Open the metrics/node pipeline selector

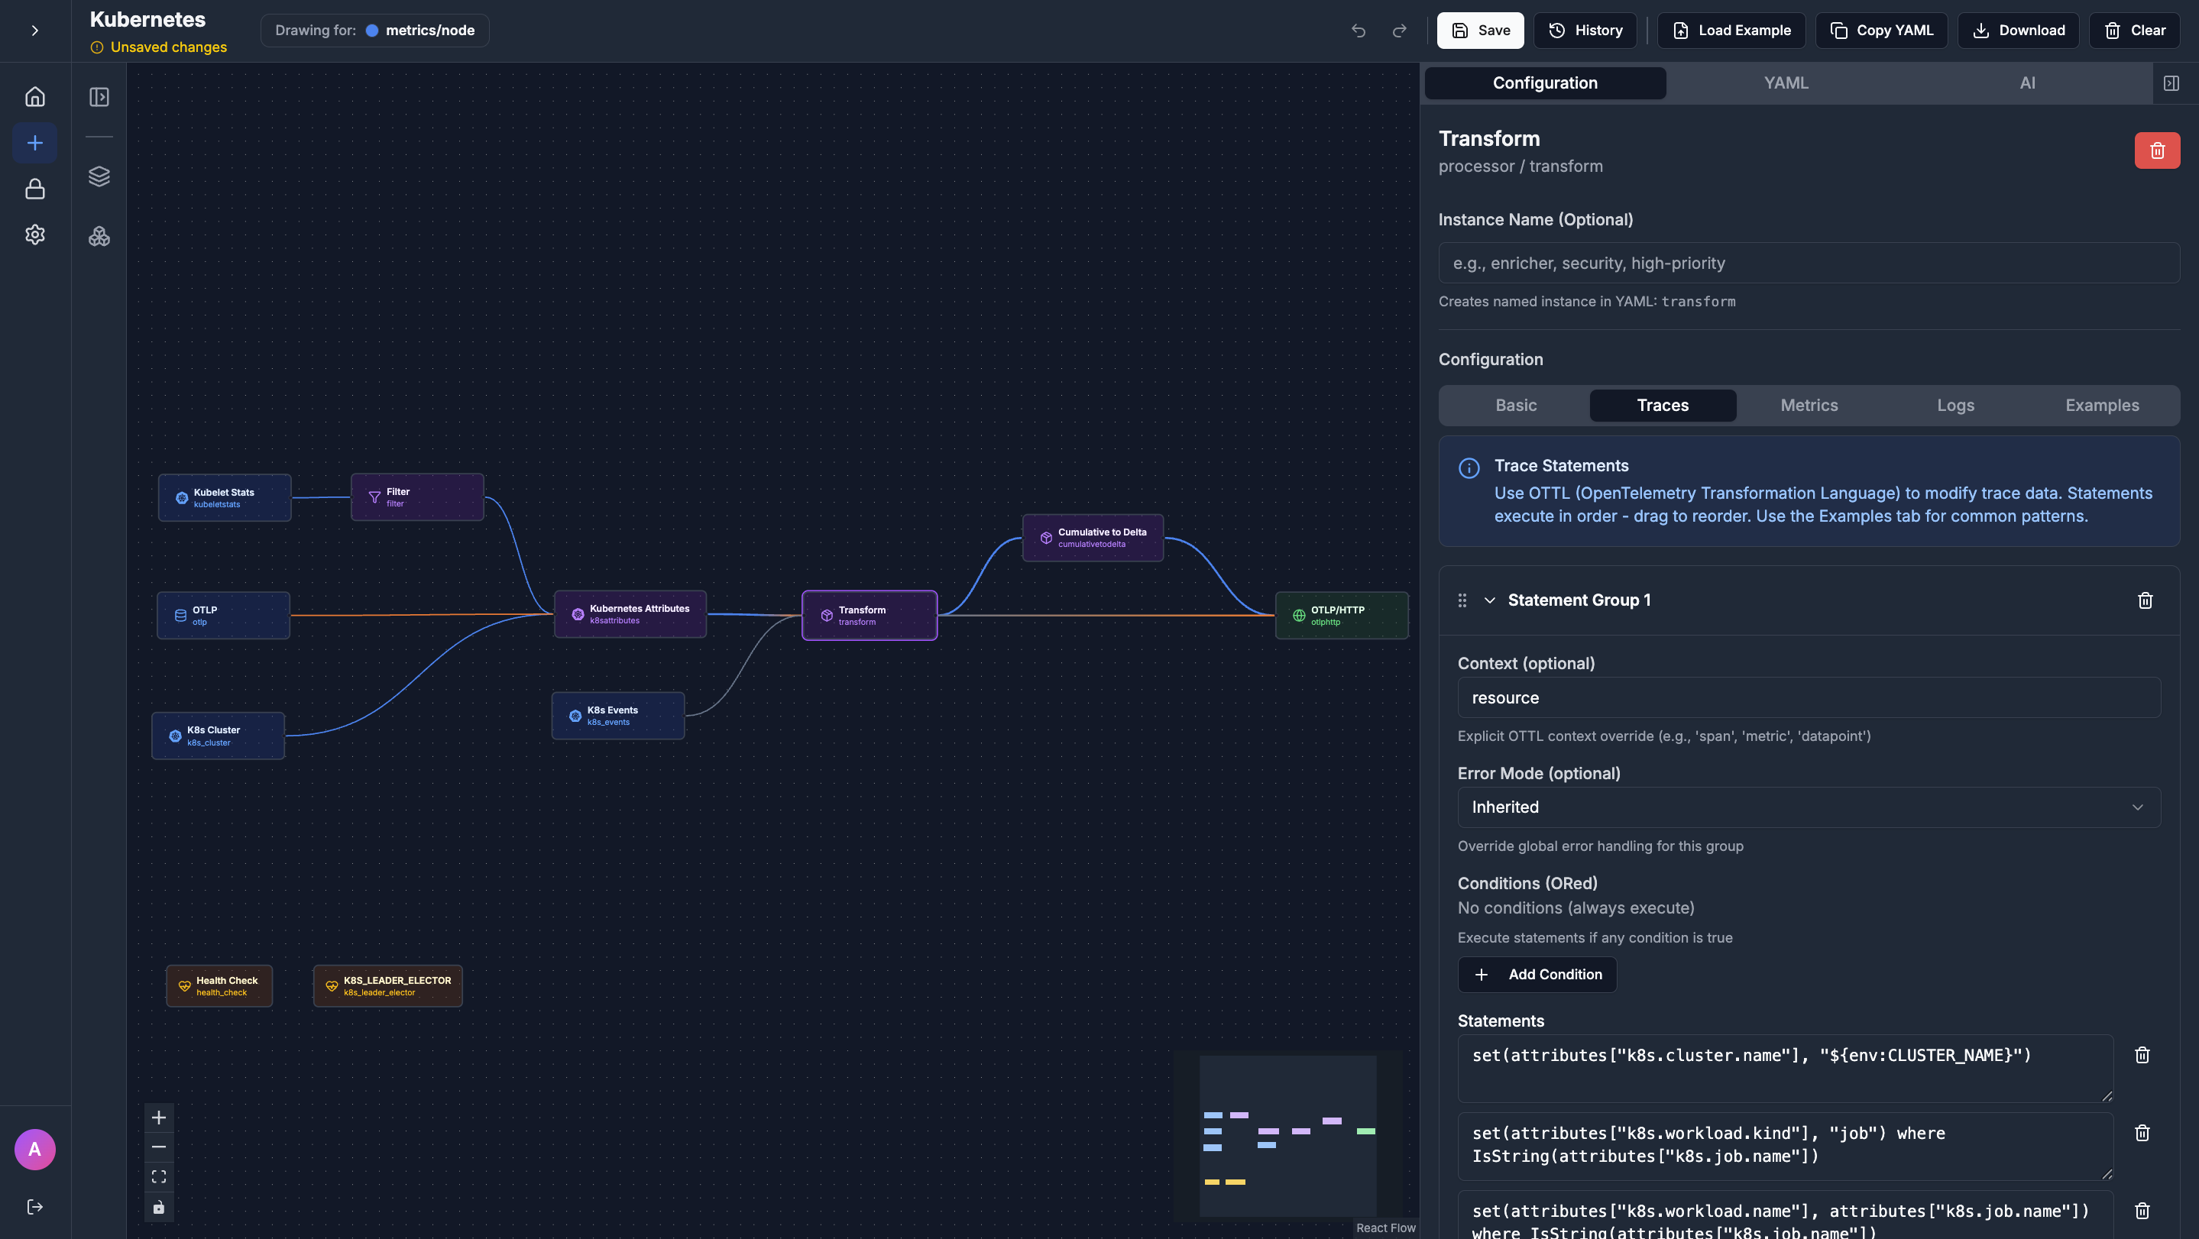[376, 30]
